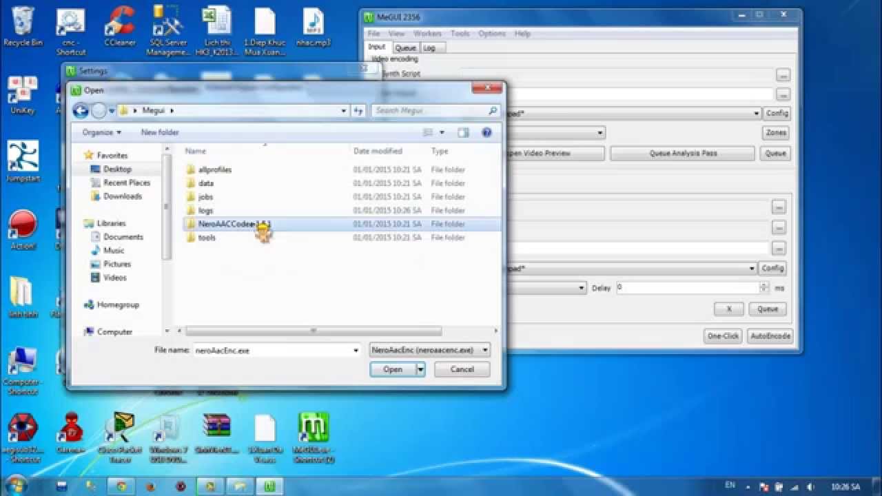Select the allprofiles folder
Viewport: 882px width, 496px height.
coord(214,169)
